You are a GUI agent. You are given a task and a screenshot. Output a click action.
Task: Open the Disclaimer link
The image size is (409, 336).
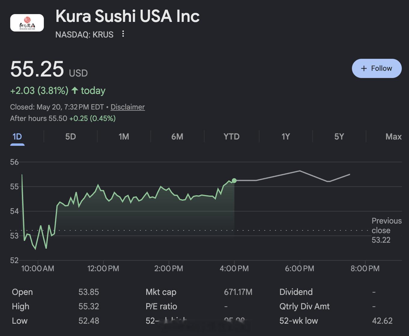[128, 107]
